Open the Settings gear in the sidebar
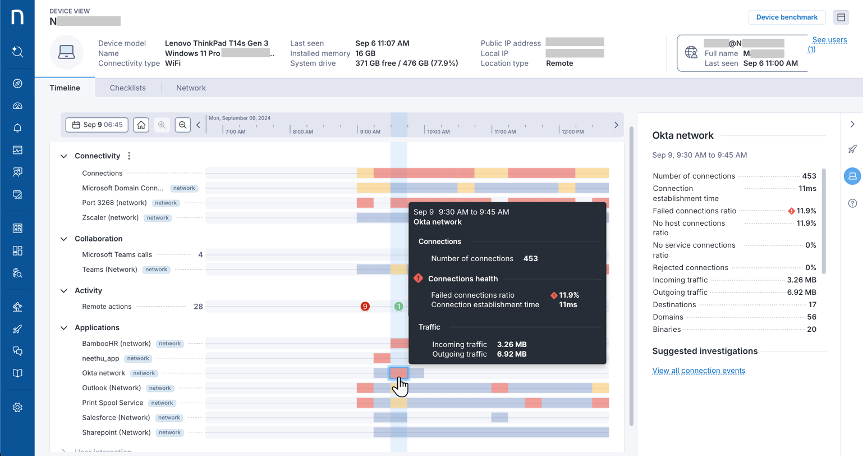Screen dimensions: 863x456 click(x=17, y=407)
